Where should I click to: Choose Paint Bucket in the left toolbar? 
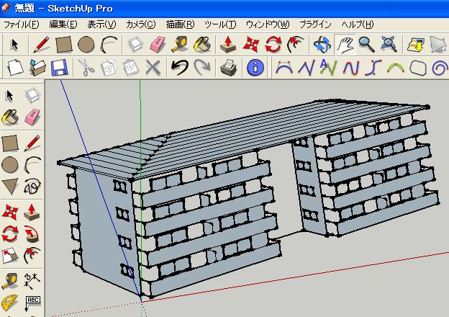click(10, 117)
